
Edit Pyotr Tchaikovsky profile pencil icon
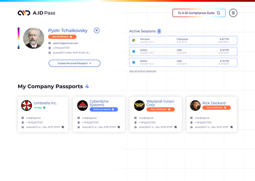(x=96, y=30)
